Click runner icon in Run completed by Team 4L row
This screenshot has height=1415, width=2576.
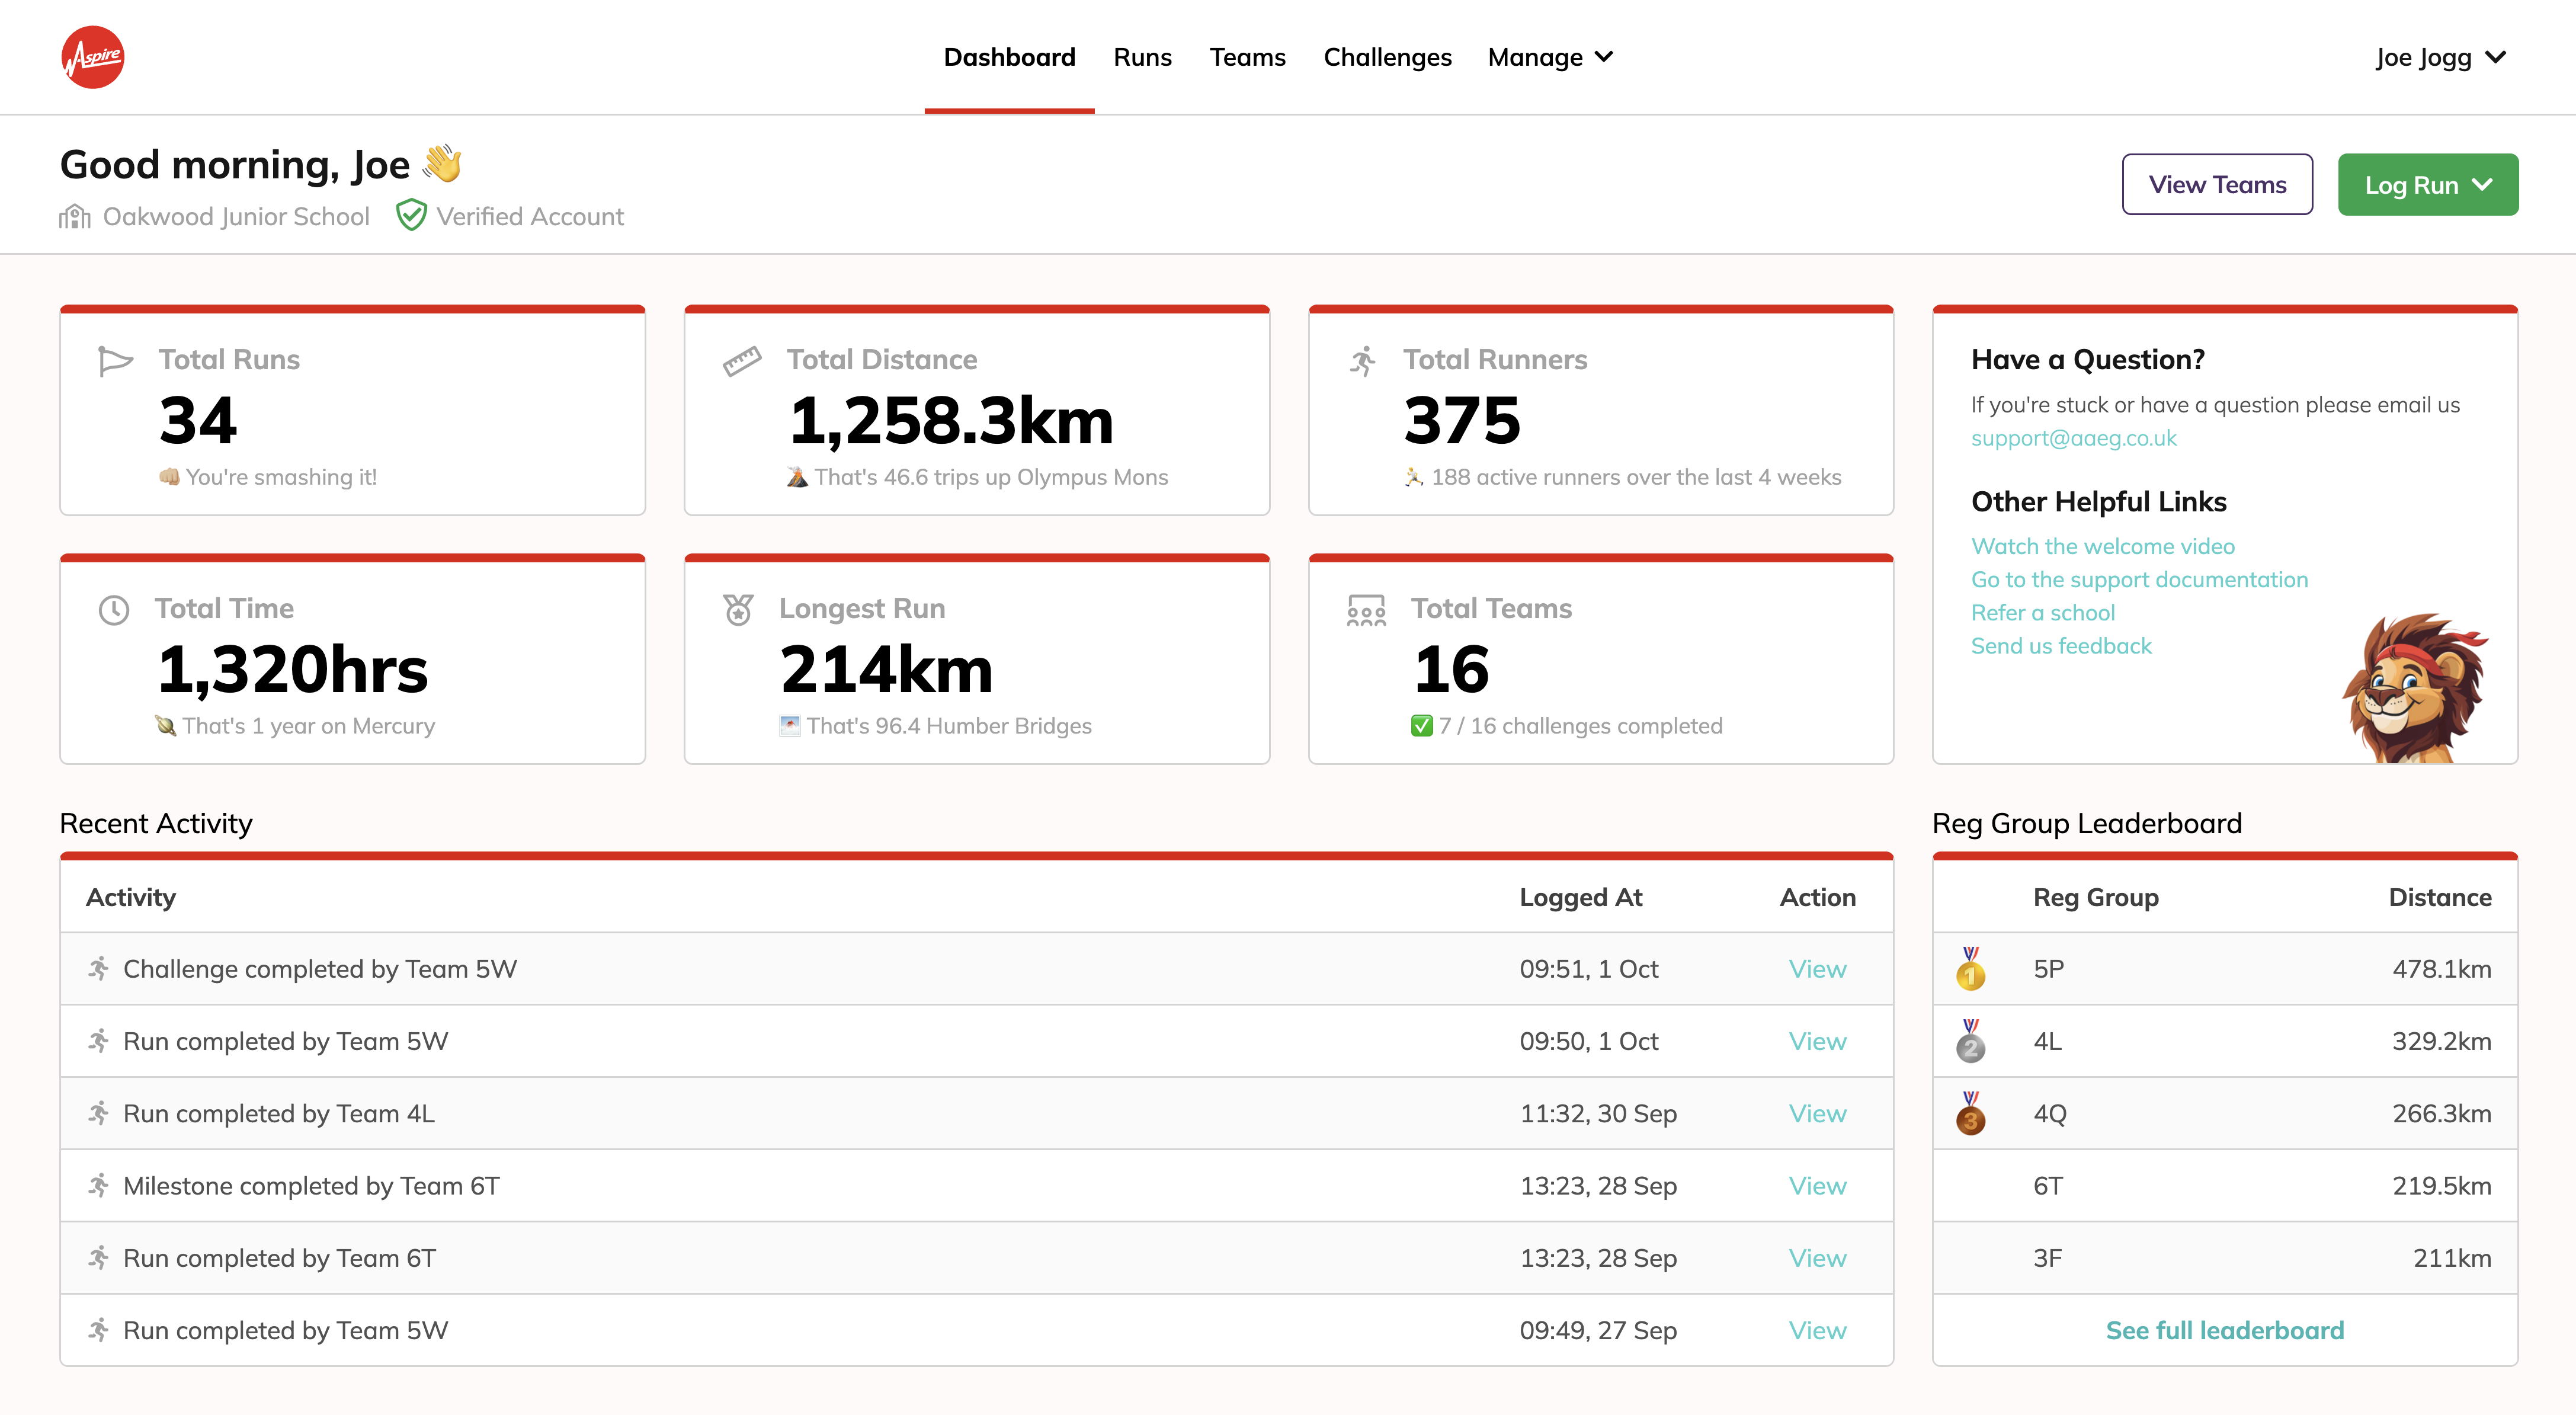point(98,1113)
